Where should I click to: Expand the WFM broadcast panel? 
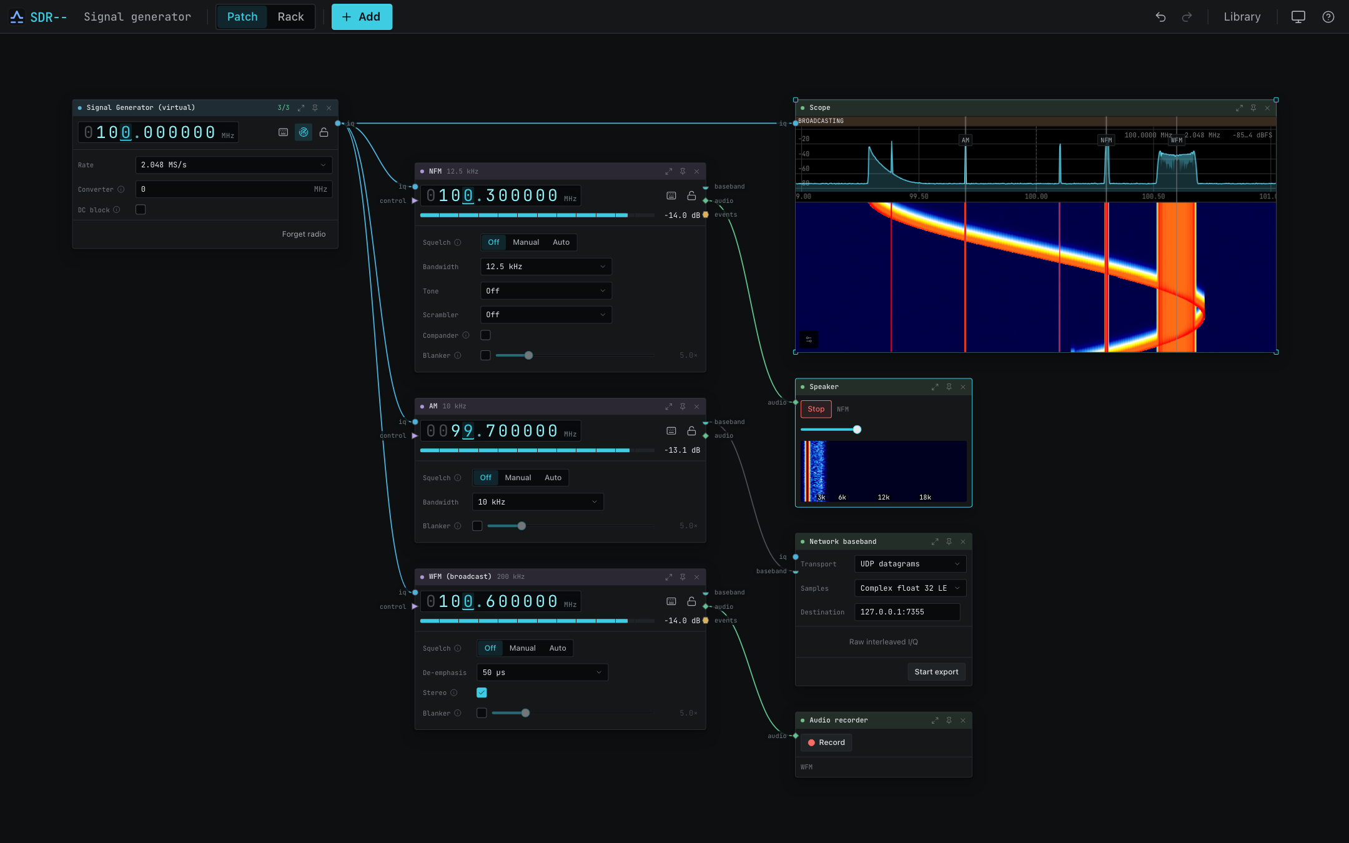coord(669,577)
